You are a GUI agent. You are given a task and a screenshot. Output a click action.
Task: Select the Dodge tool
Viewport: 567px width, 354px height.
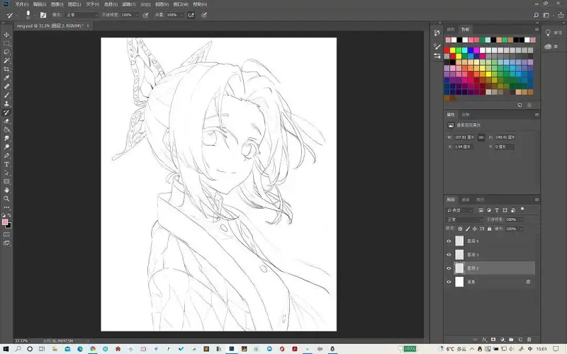(x=6, y=147)
